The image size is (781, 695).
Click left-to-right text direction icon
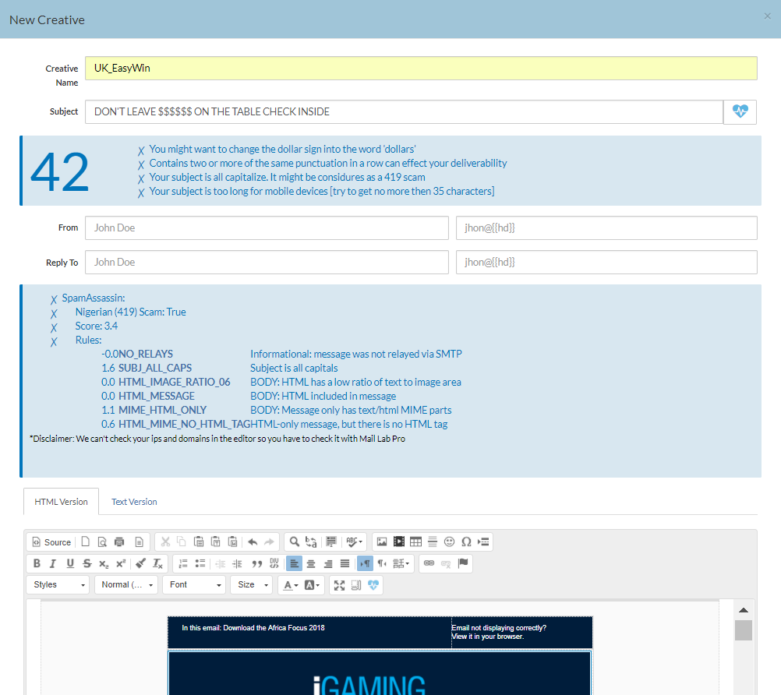coord(365,563)
